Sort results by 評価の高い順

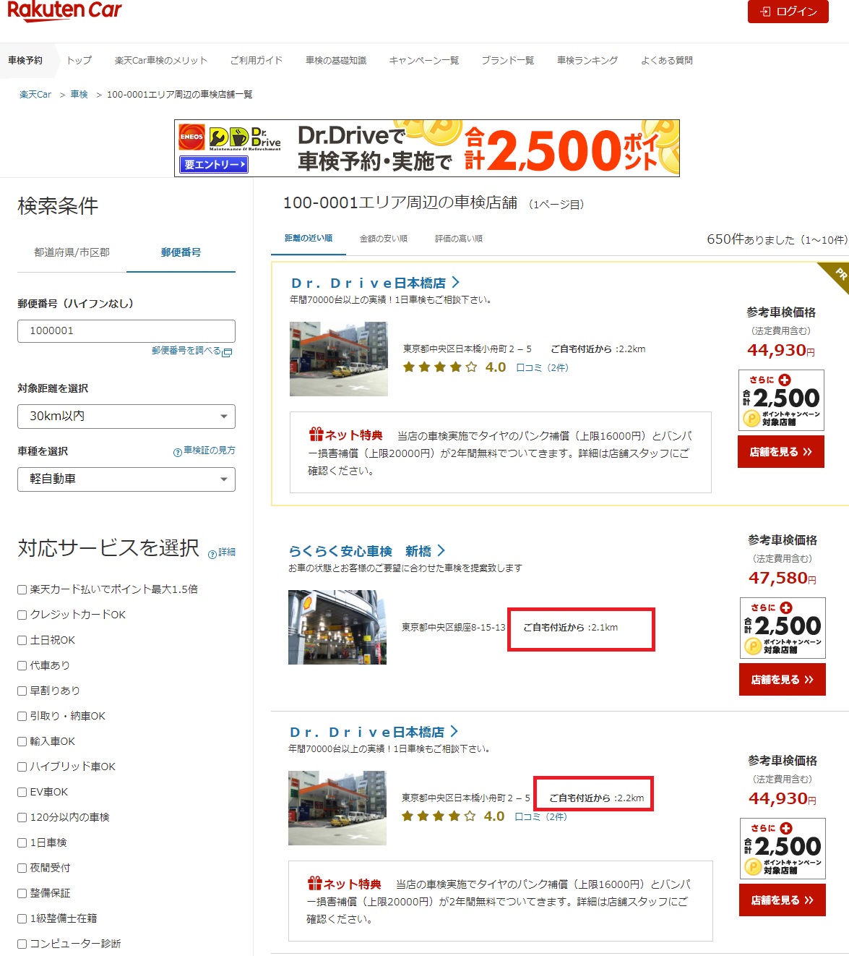(459, 239)
